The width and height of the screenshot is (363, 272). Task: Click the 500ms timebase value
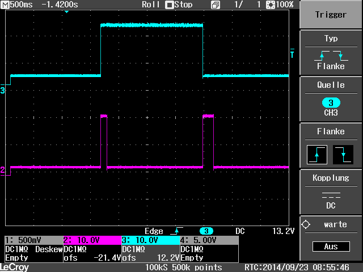click(22, 5)
